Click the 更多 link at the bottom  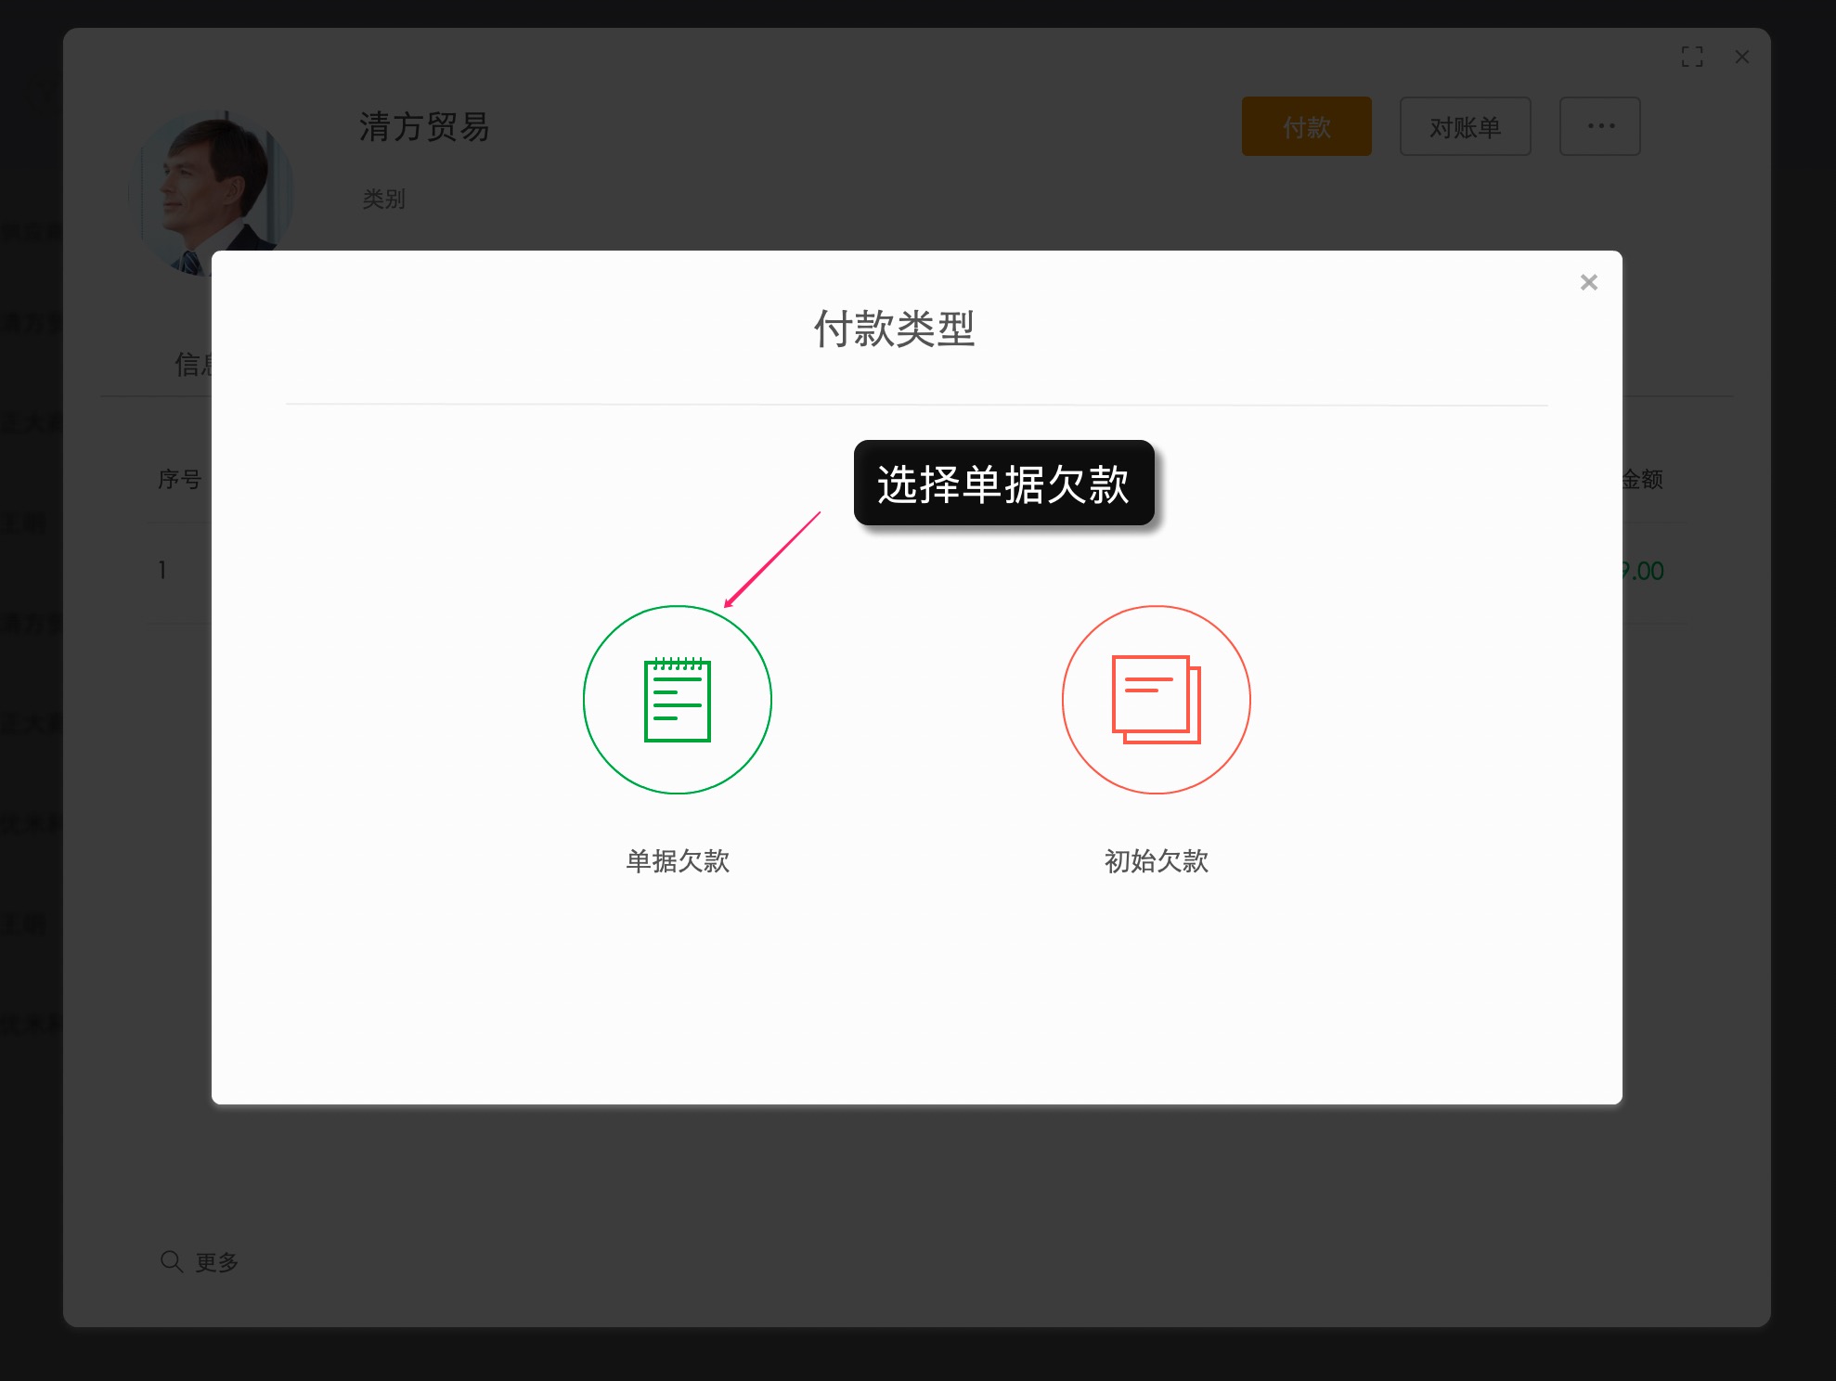pyautogui.click(x=217, y=1260)
